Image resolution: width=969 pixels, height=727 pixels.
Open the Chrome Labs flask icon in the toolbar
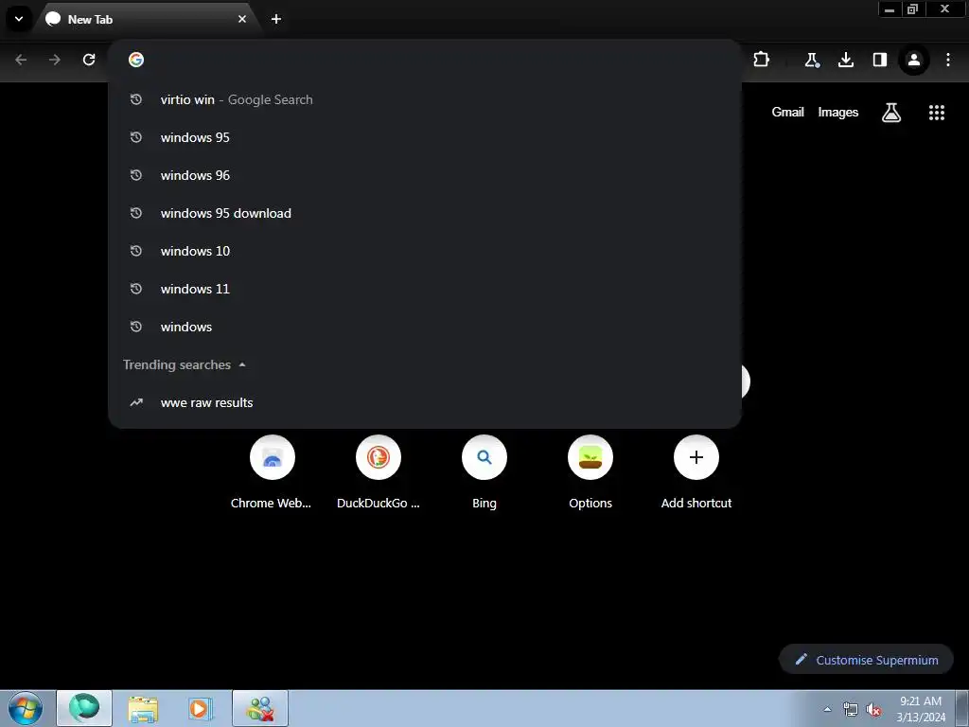[x=811, y=60]
